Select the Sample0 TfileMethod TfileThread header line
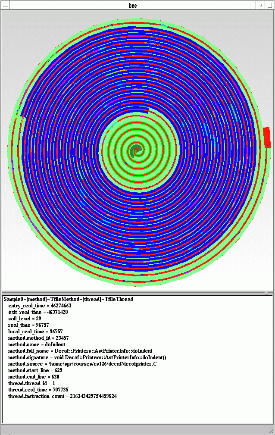The image size is (275, 435). 68,299
